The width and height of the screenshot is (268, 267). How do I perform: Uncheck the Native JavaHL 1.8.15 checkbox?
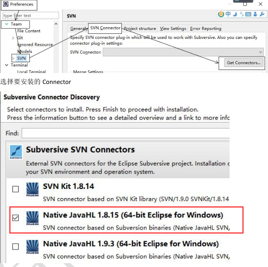tap(16, 218)
